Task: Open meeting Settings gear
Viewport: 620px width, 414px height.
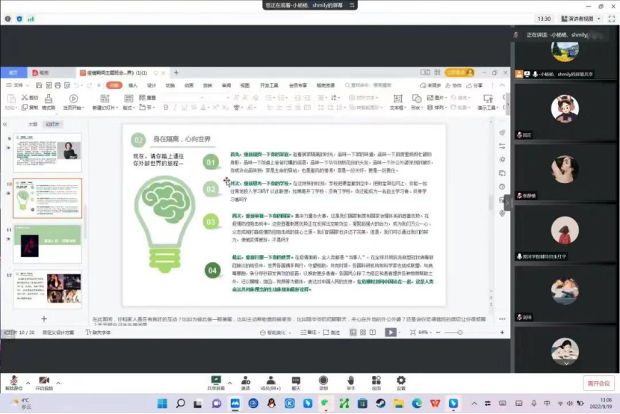Action: pyautogui.click(x=401, y=381)
